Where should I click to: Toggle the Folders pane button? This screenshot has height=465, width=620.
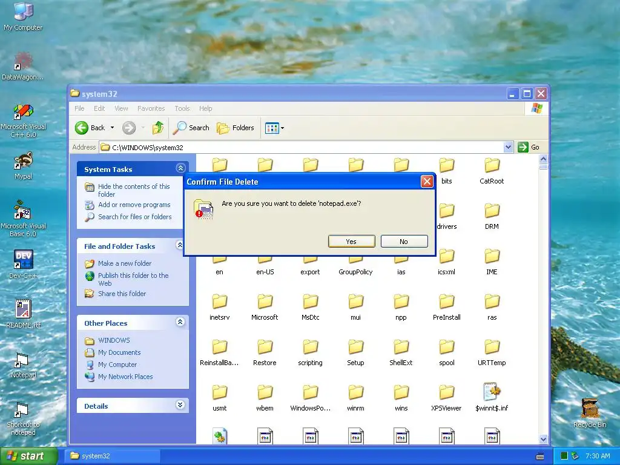[236, 128]
